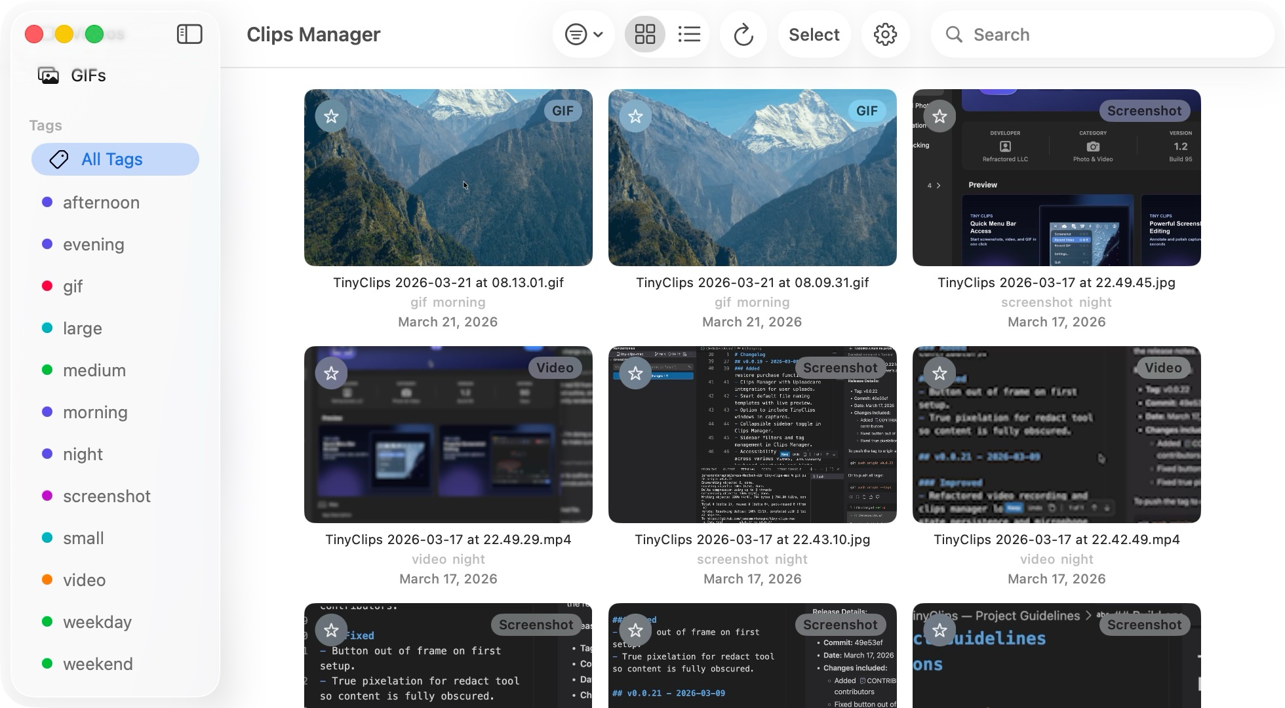The width and height of the screenshot is (1285, 708).
Task: Open the screenshot tag filter
Action: click(x=107, y=496)
